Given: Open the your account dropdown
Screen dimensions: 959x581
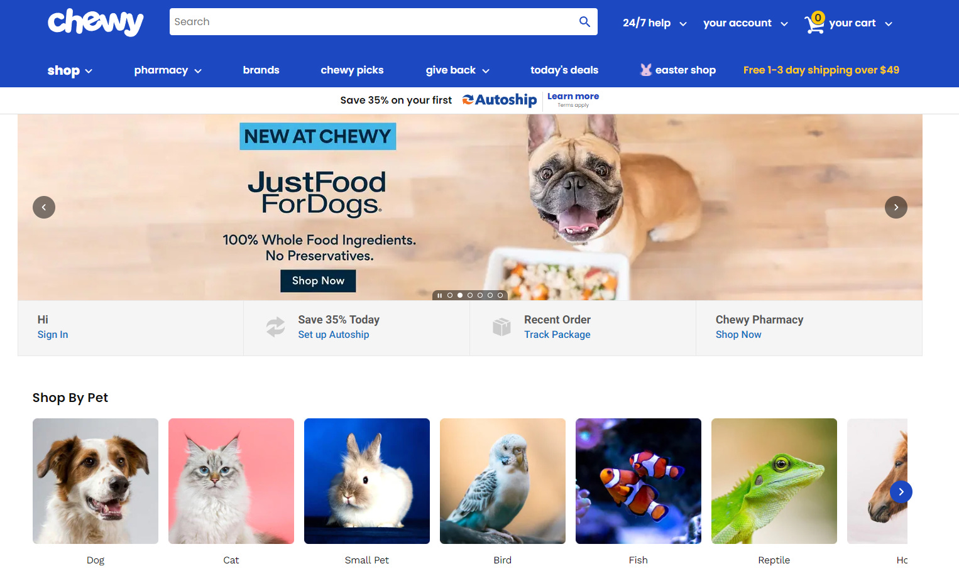Looking at the screenshot, I should pyautogui.click(x=745, y=23).
